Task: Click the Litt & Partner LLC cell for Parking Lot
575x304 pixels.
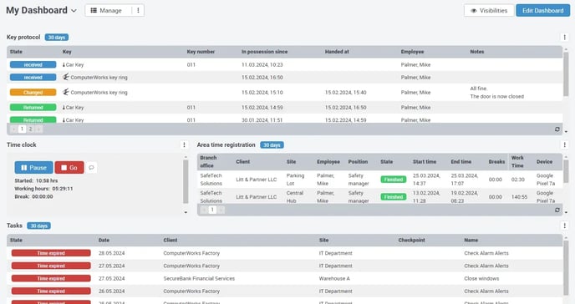Action: (257, 180)
